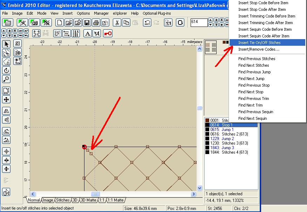Click the stitch number field showing 614

198,22
